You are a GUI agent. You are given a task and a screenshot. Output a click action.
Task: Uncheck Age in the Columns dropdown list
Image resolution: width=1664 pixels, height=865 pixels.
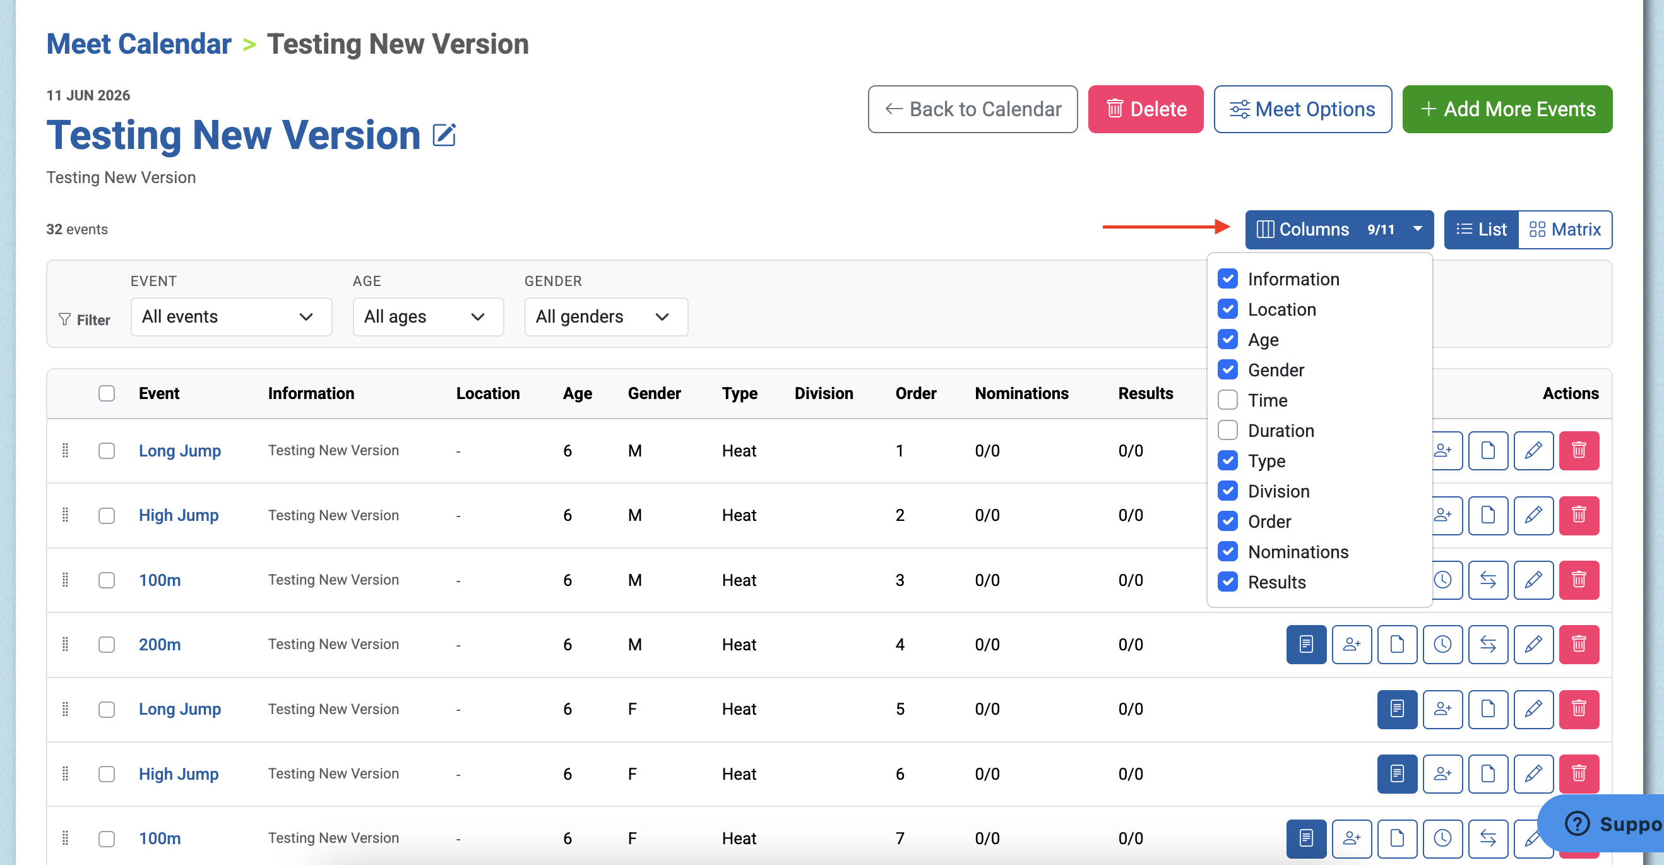(x=1227, y=339)
